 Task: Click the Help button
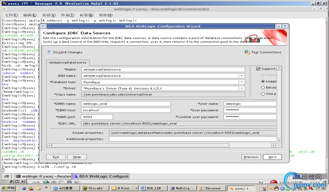pyautogui.click(x=77, y=157)
